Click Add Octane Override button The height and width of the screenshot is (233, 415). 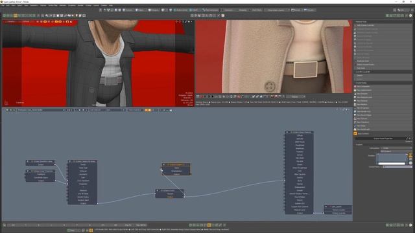pos(383,25)
